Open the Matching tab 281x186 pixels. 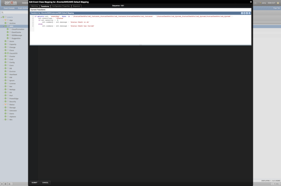(34, 6)
